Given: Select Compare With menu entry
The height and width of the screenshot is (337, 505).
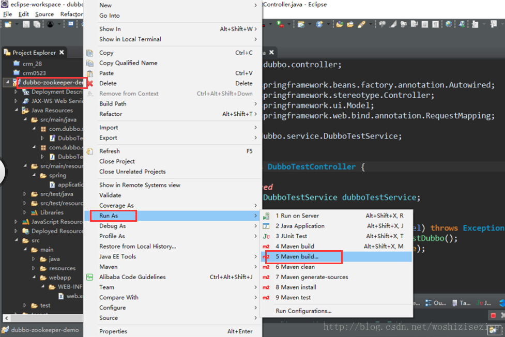Looking at the screenshot, I should point(173,298).
